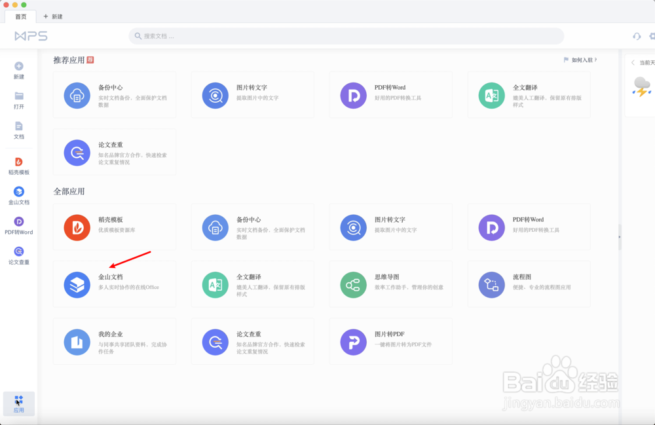Open 金山文档 in the left sidebar
655x425 pixels.
click(19, 196)
